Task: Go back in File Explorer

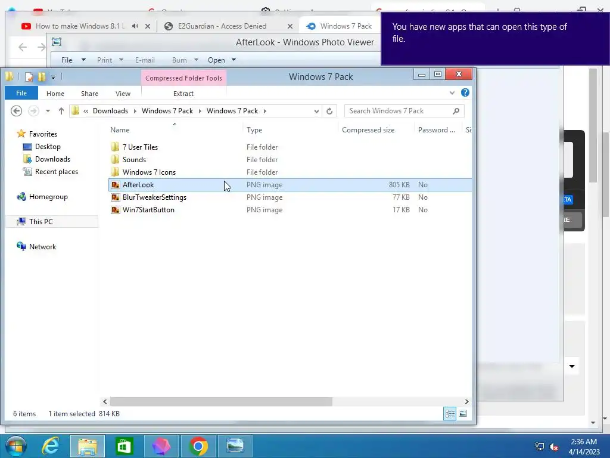Action: tap(16, 111)
